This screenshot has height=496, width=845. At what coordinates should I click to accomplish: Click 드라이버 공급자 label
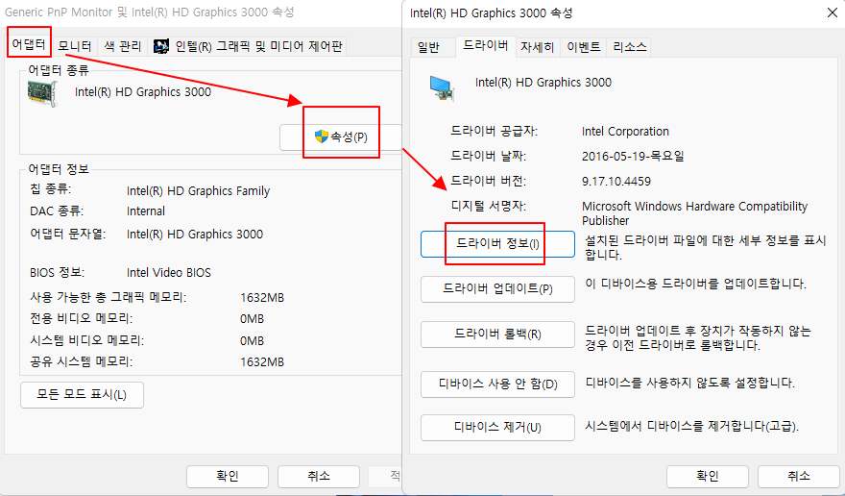[495, 132]
